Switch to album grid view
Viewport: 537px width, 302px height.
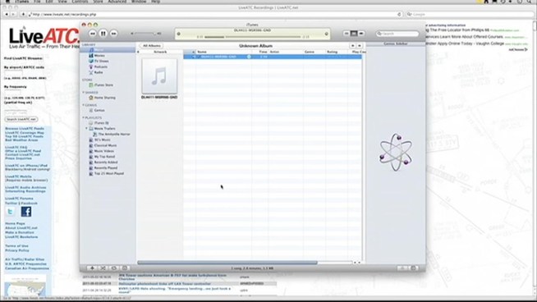pyautogui.click(x=354, y=34)
